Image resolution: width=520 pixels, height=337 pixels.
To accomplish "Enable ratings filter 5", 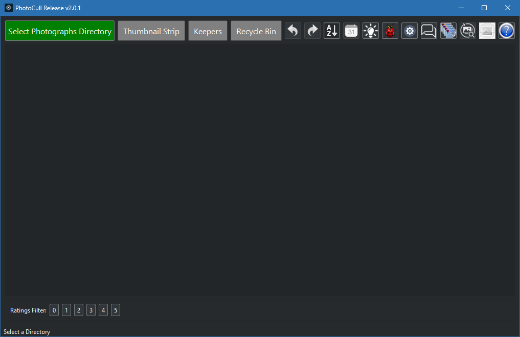I will click(115, 310).
